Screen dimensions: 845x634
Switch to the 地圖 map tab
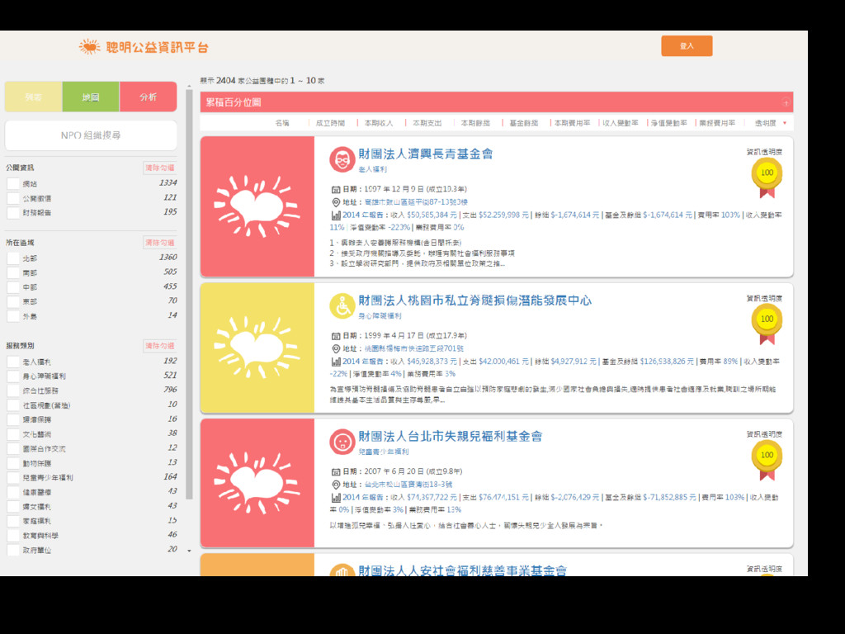tap(91, 97)
